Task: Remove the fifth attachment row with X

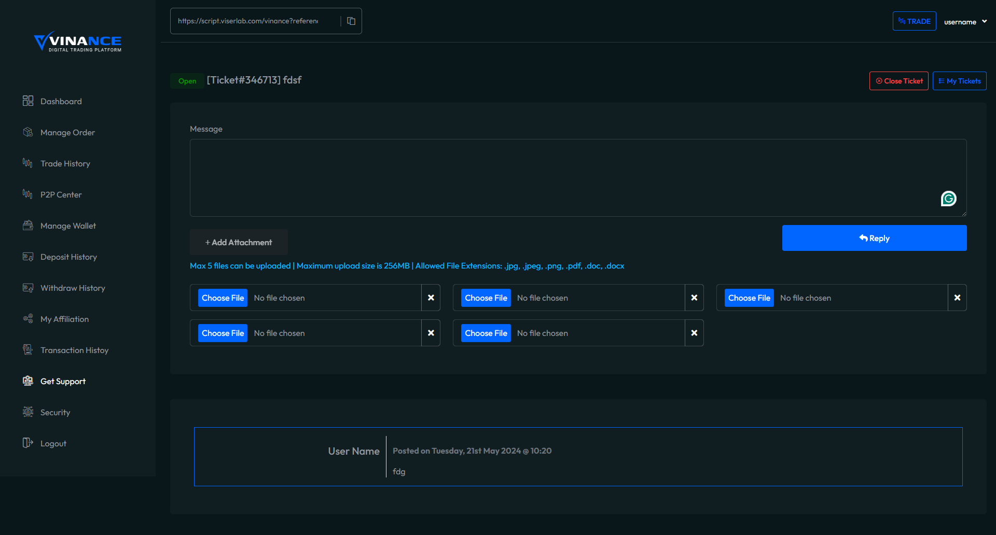Action: 694,333
